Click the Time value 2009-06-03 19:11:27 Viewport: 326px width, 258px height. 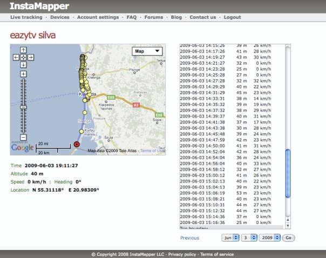(x=51, y=166)
